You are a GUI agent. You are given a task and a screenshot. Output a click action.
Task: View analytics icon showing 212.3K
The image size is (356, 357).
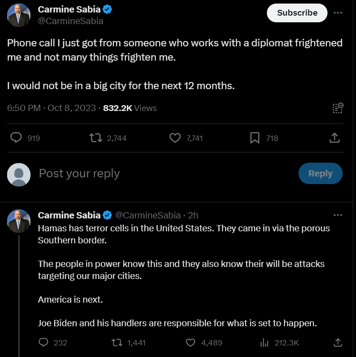264,342
